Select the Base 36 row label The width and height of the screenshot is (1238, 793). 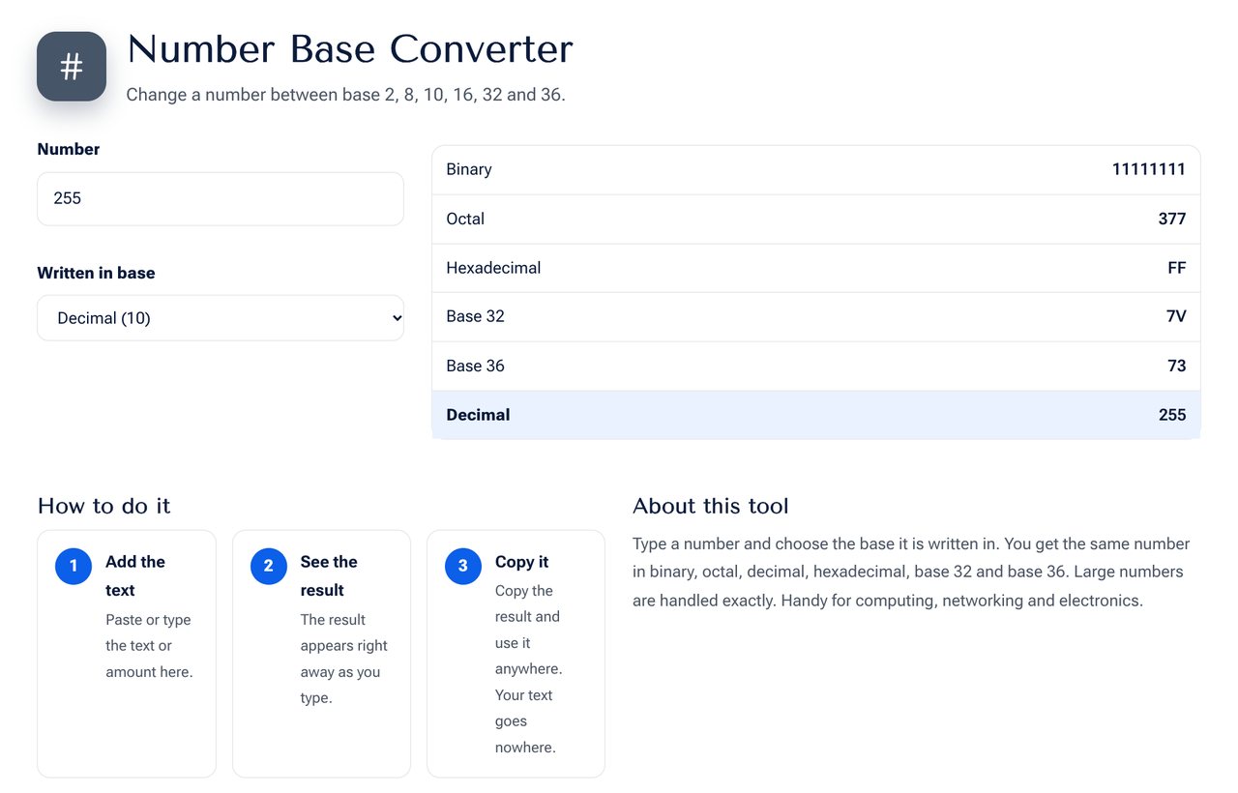pos(475,366)
